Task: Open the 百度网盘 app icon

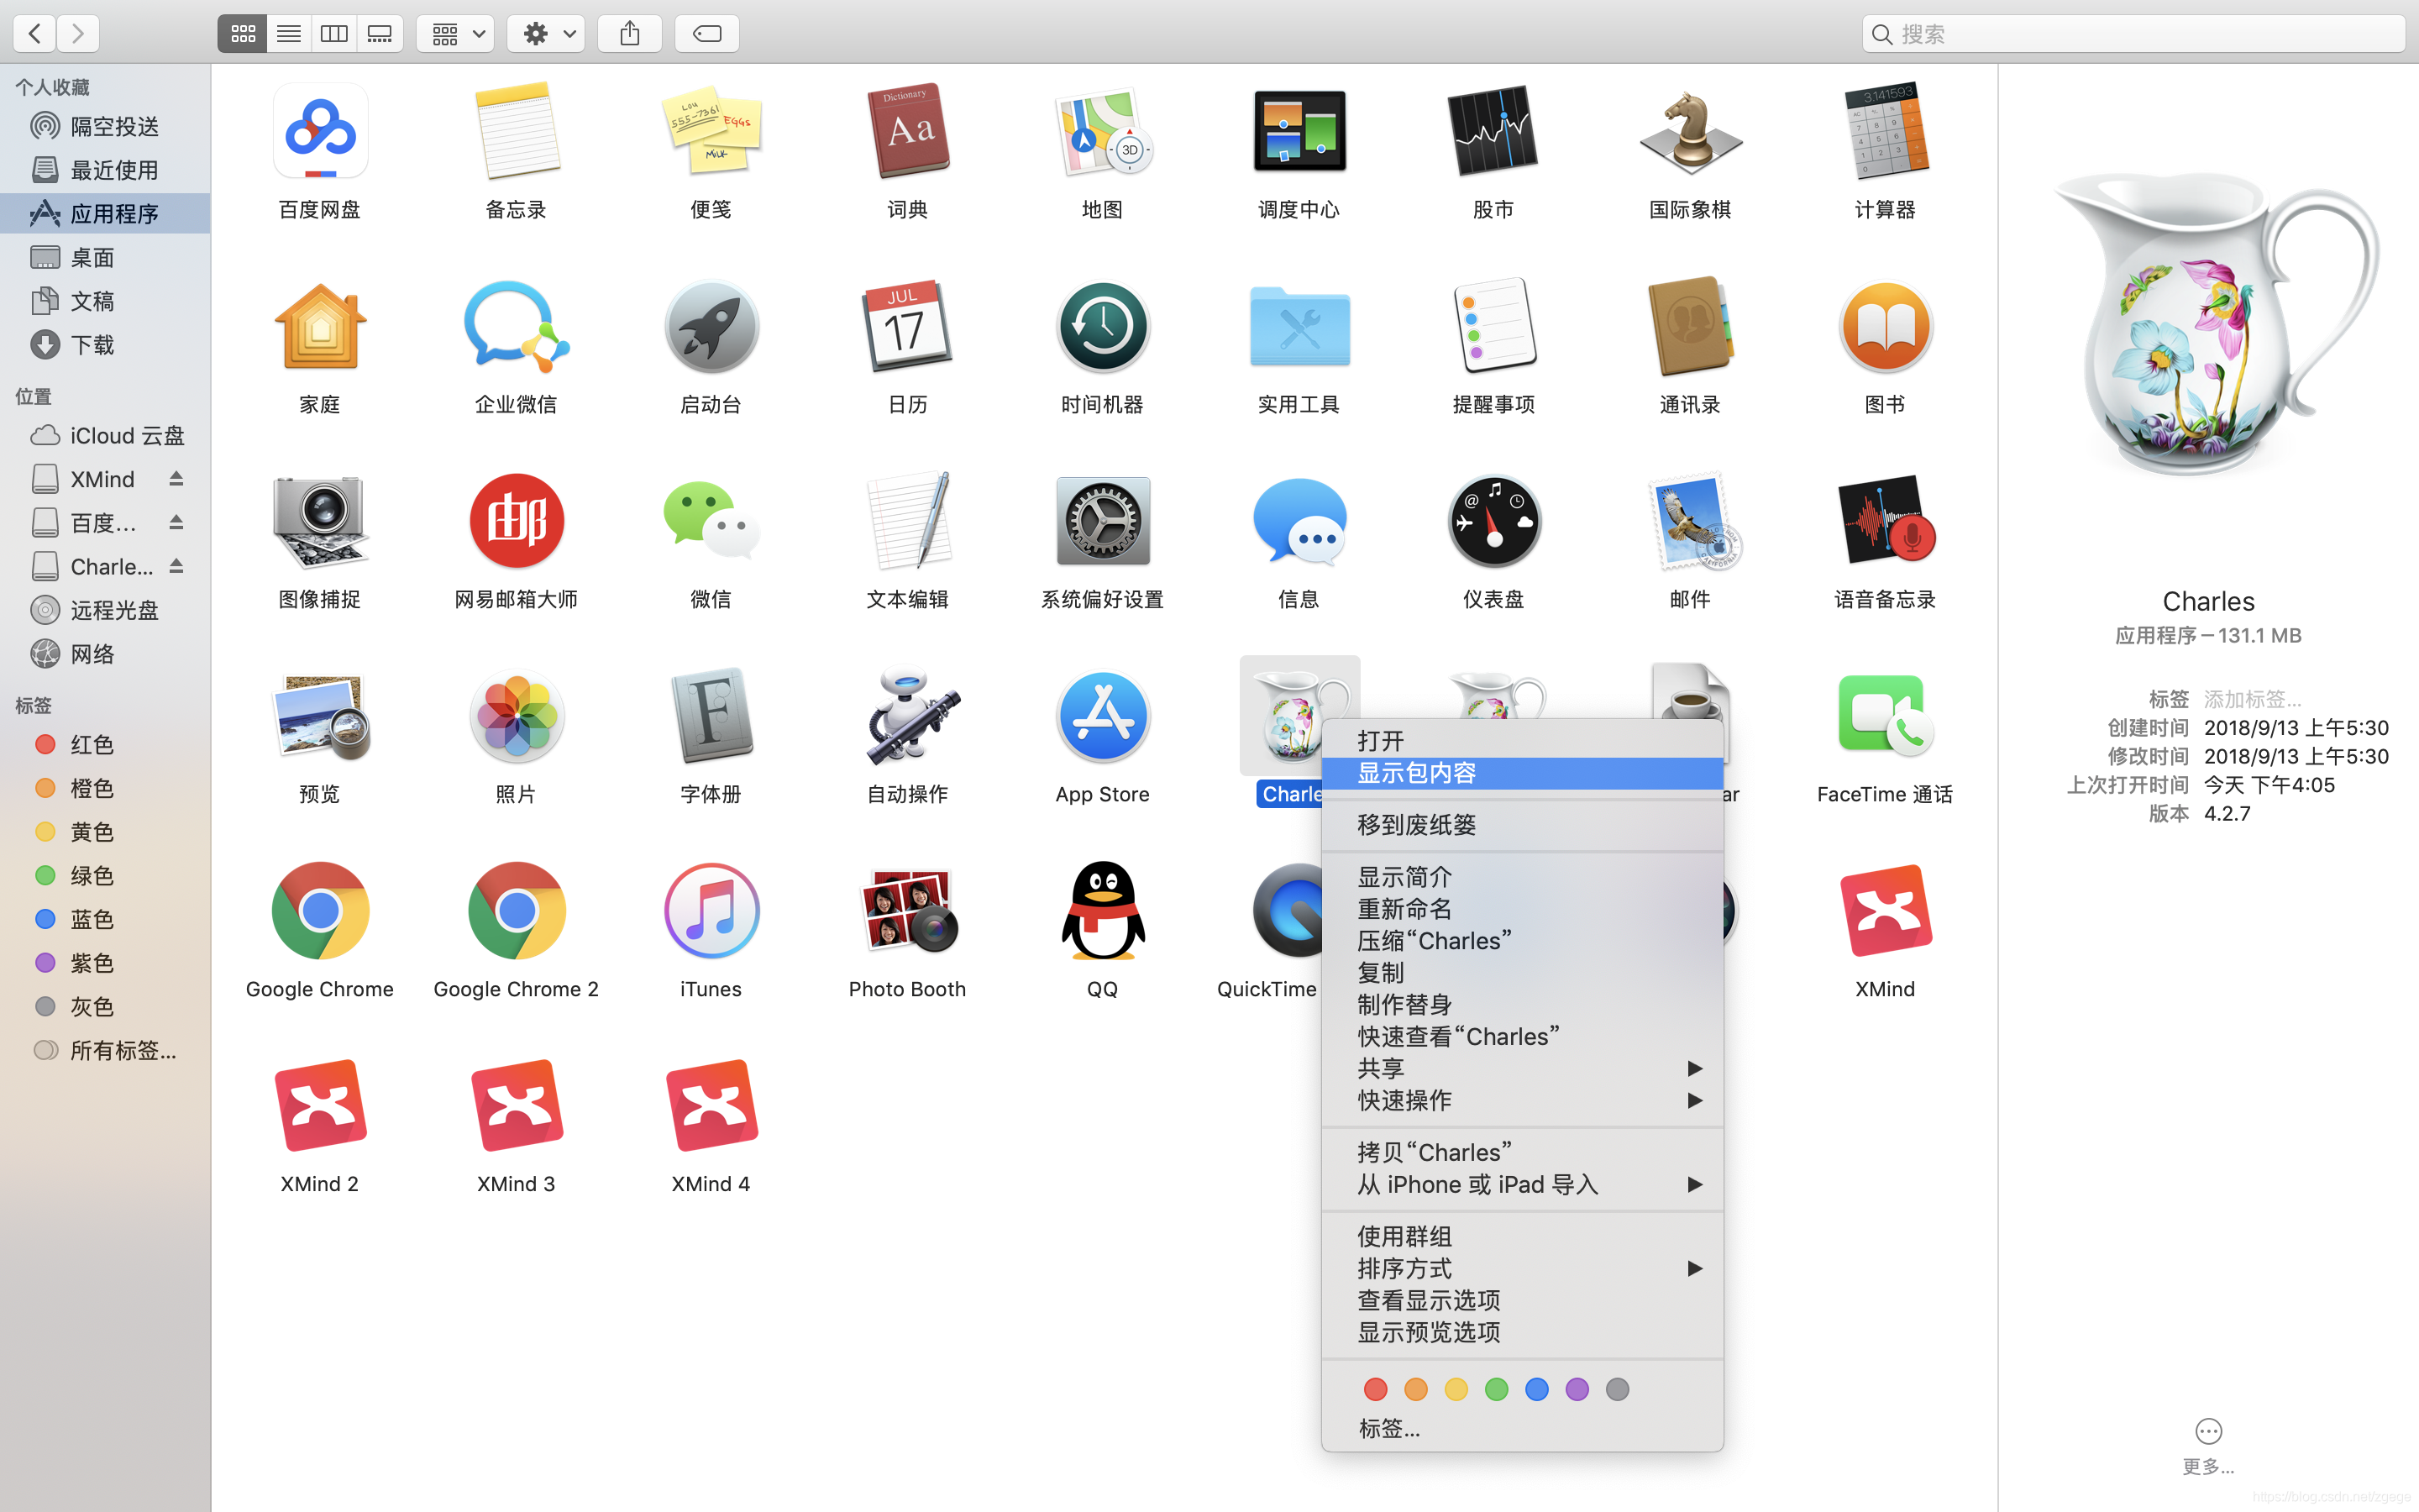Action: (x=320, y=131)
